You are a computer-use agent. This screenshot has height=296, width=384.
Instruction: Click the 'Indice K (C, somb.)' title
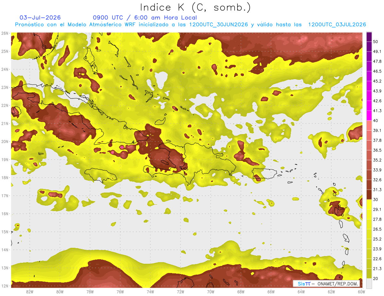point(195,7)
